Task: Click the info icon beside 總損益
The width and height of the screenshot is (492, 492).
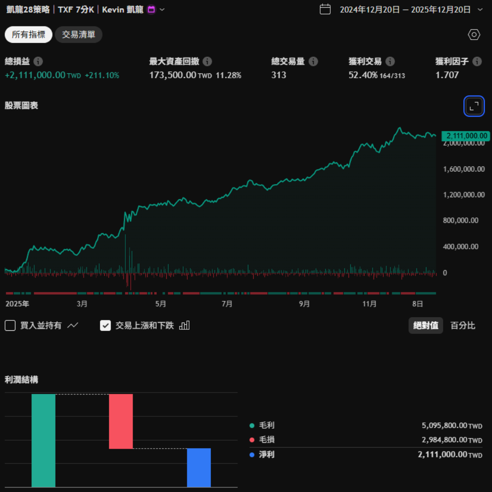Action: [38, 61]
